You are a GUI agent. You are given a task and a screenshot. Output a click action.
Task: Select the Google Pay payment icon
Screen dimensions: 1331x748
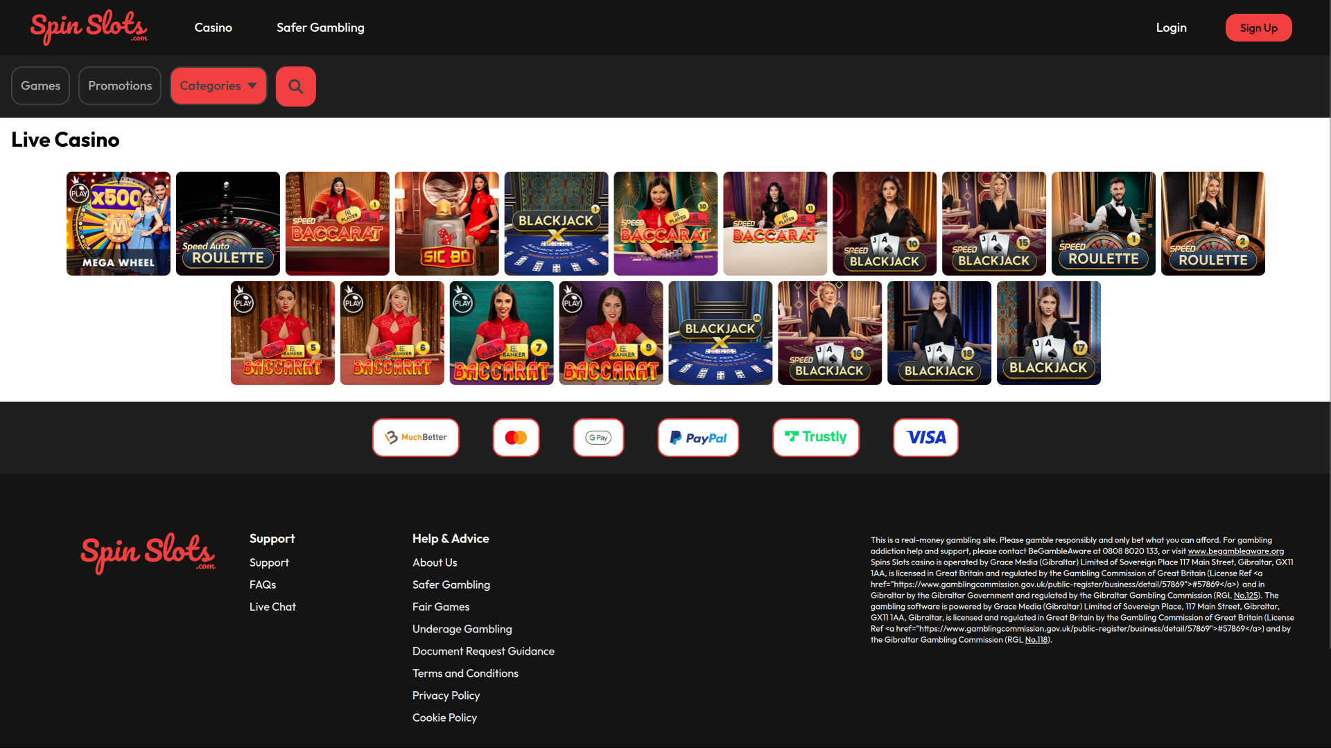tap(598, 438)
